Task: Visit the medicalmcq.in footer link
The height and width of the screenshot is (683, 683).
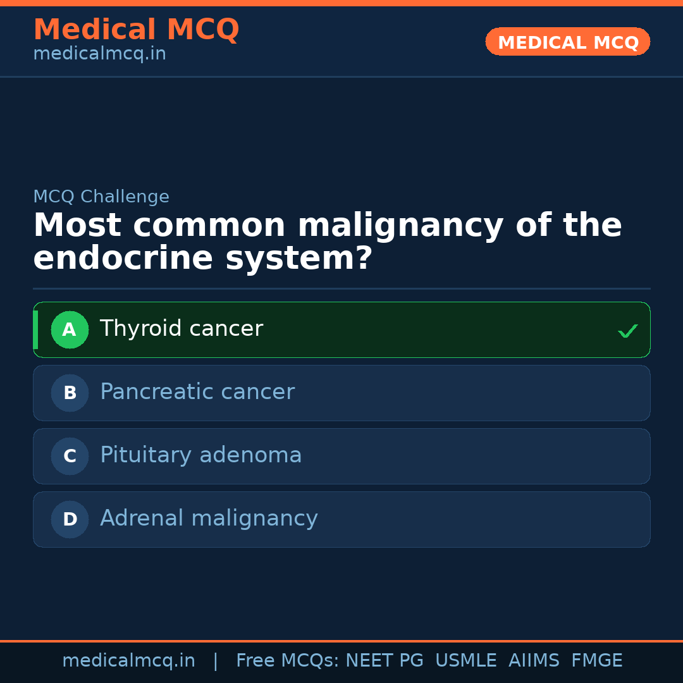Action: point(129,660)
